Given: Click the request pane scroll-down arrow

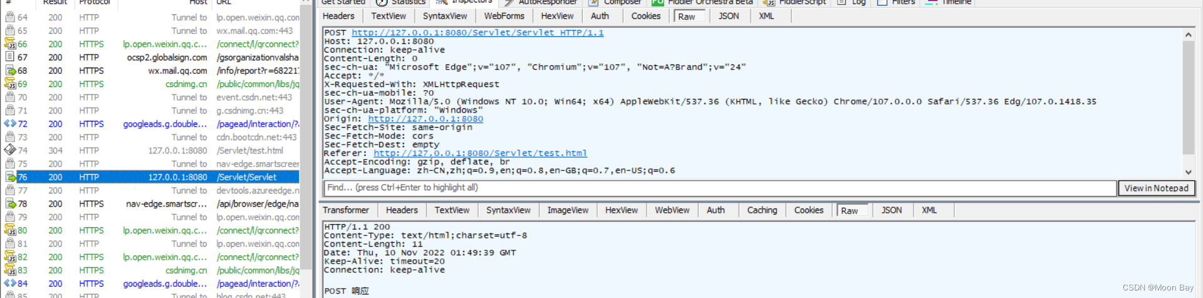Looking at the screenshot, I should pos(1188,172).
